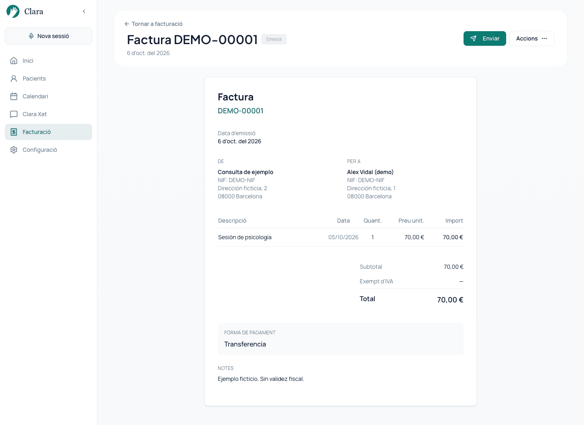This screenshot has height=425, width=584.
Task: Select the recipient name Alex Vidal (demo)
Action: (370, 172)
